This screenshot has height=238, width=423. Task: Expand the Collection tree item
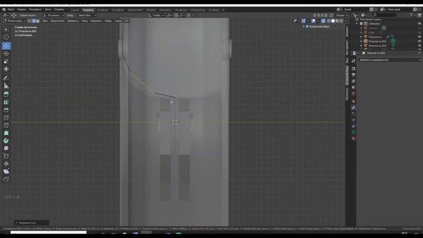click(358, 24)
